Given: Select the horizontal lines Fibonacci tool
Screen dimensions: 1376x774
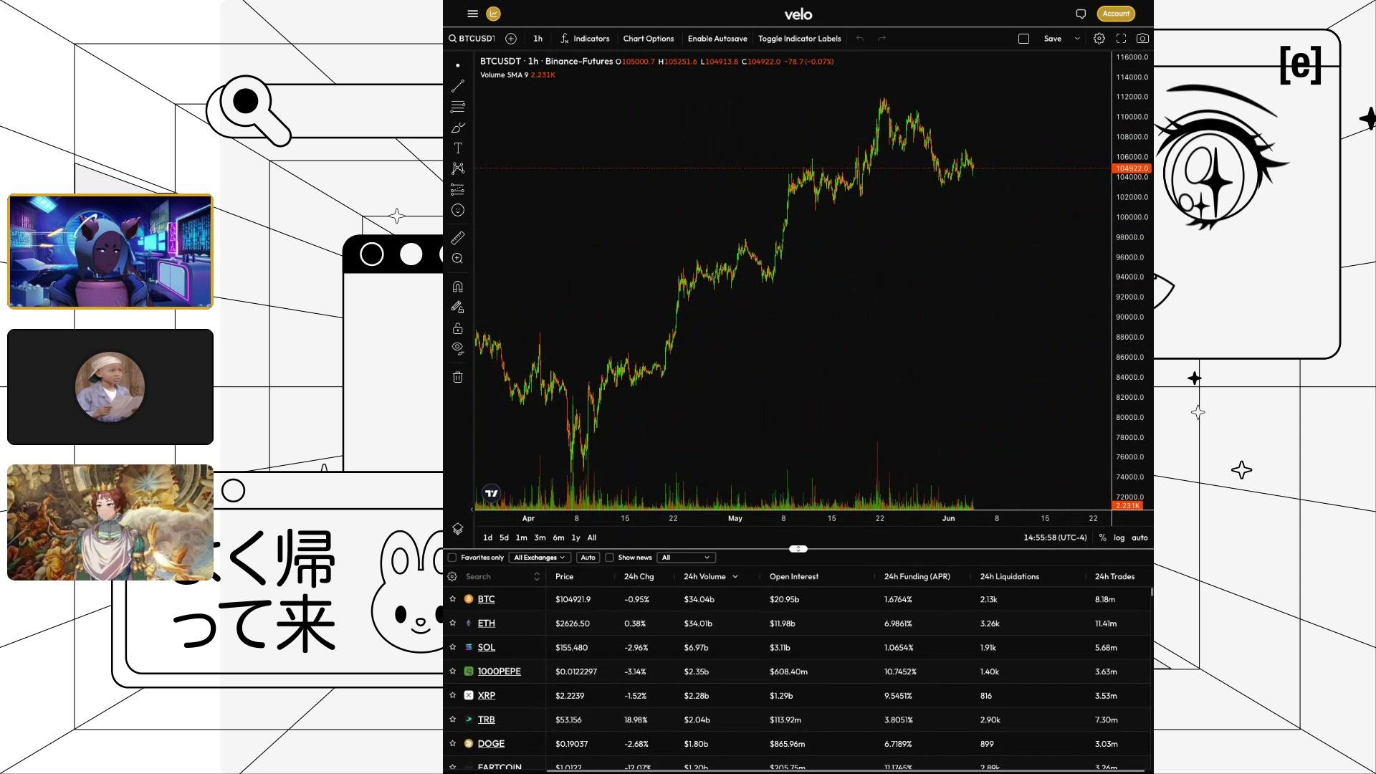Looking at the screenshot, I should [x=458, y=107].
